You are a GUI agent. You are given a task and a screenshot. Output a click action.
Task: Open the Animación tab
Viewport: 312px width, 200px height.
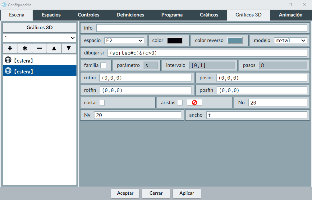[x=290, y=15]
